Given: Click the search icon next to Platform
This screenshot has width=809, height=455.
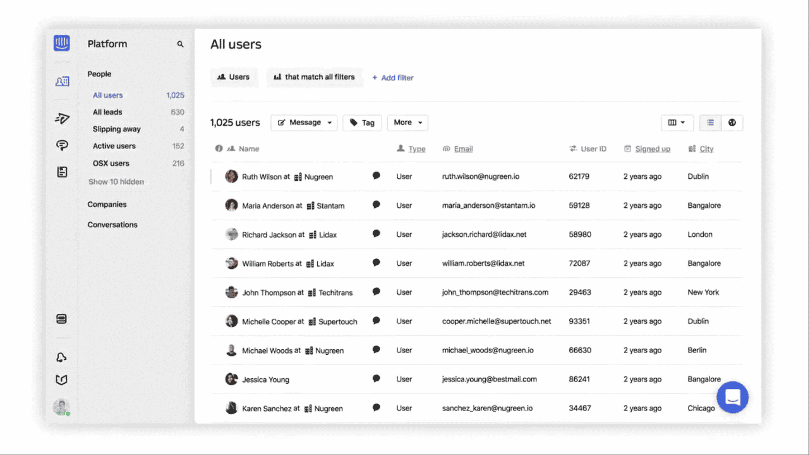Looking at the screenshot, I should 180,44.
